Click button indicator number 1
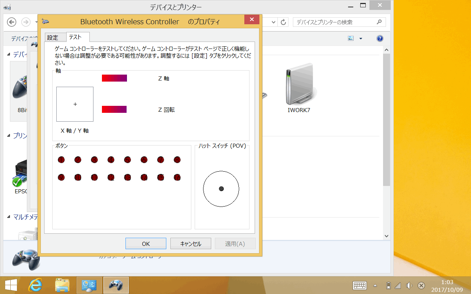The width and height of the screenshot is (471, 294). pyautogui.click(x=61, y=159)
